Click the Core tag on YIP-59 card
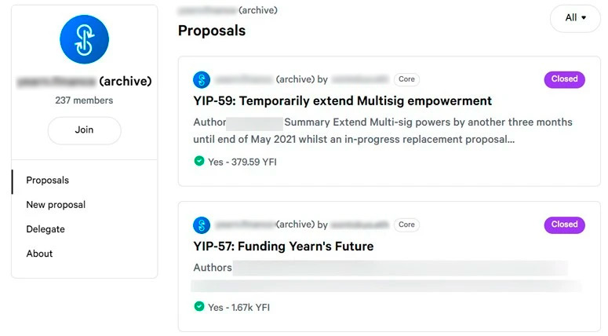Viewport: 608px width, 336px height. pos(406,79)
